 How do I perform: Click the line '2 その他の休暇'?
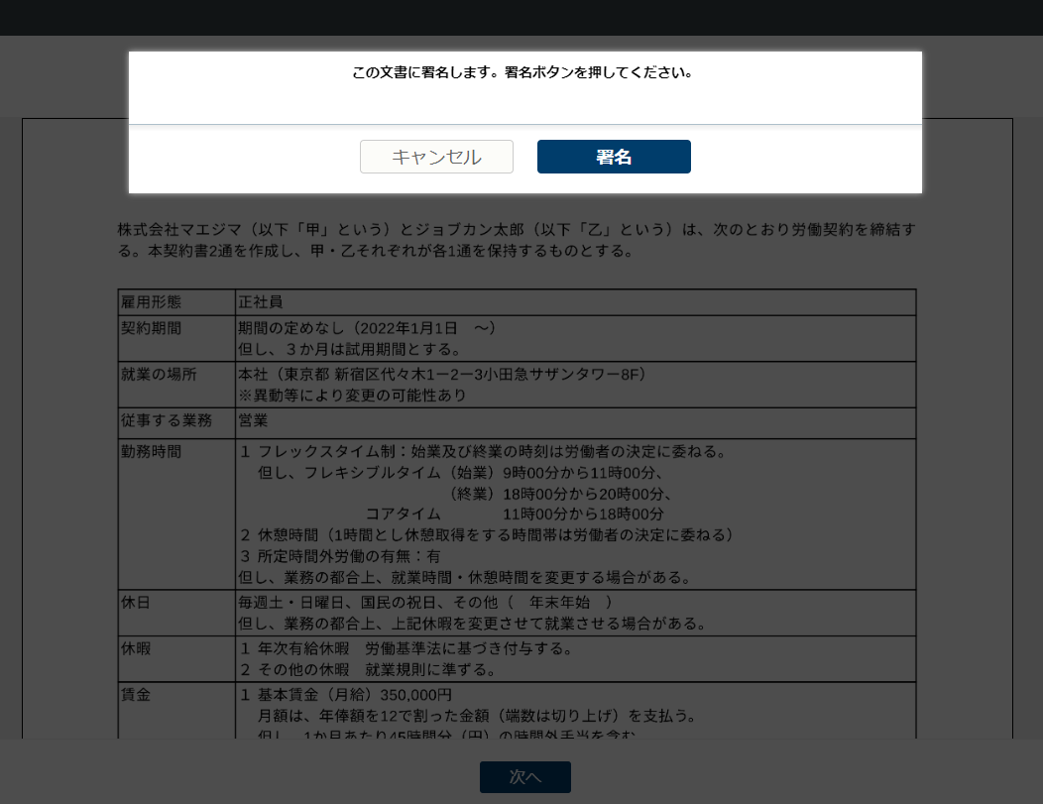pyautogui.click(x=369, y=669)
